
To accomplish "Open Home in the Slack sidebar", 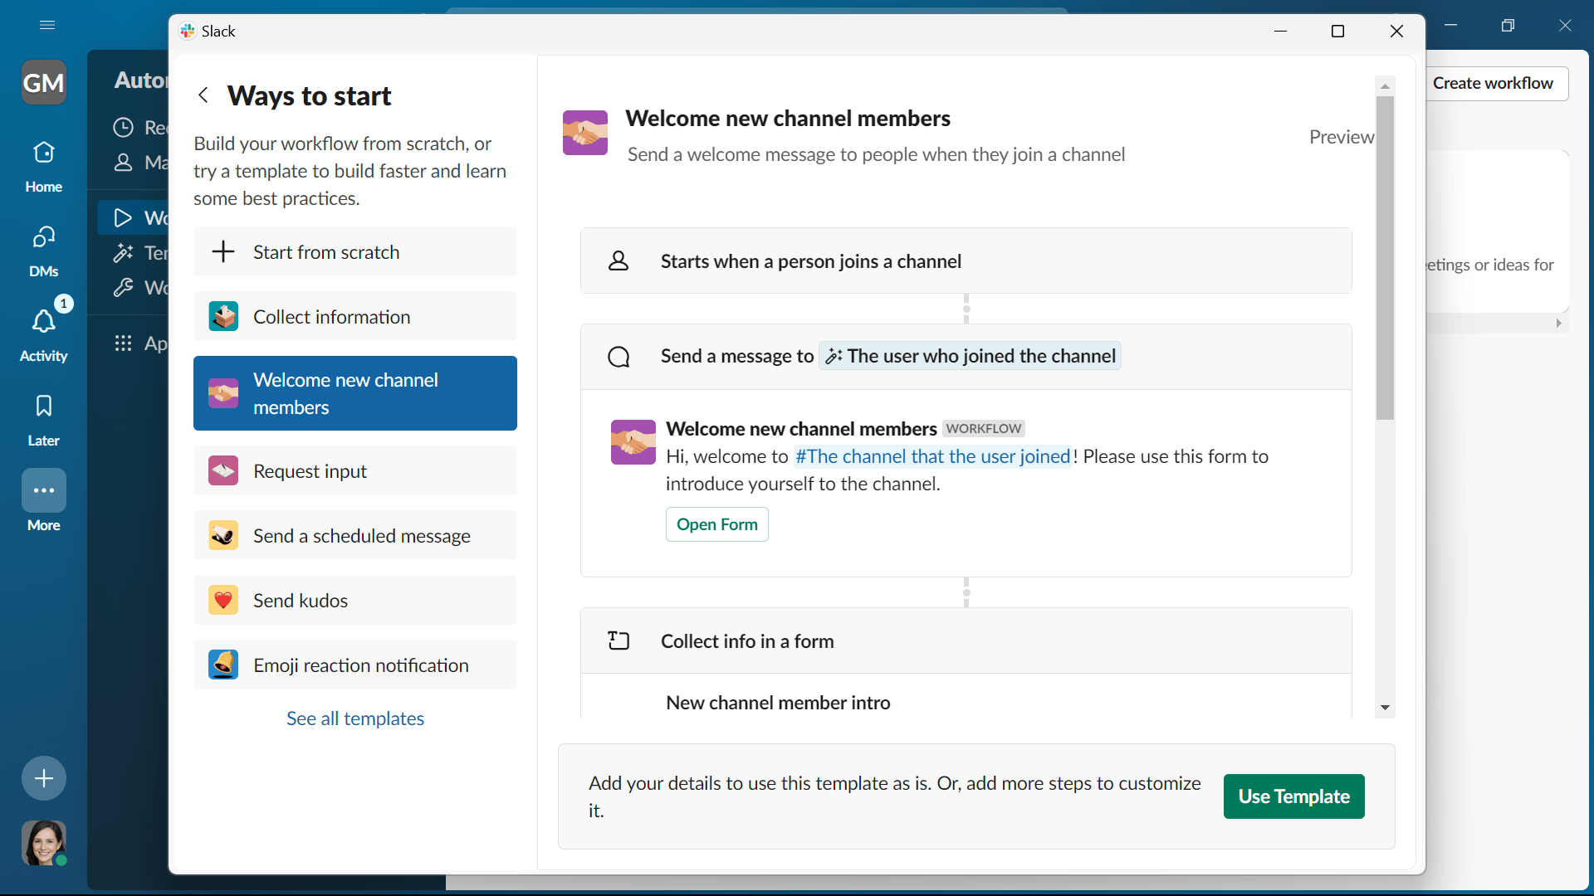I will (x=43, y=164).
